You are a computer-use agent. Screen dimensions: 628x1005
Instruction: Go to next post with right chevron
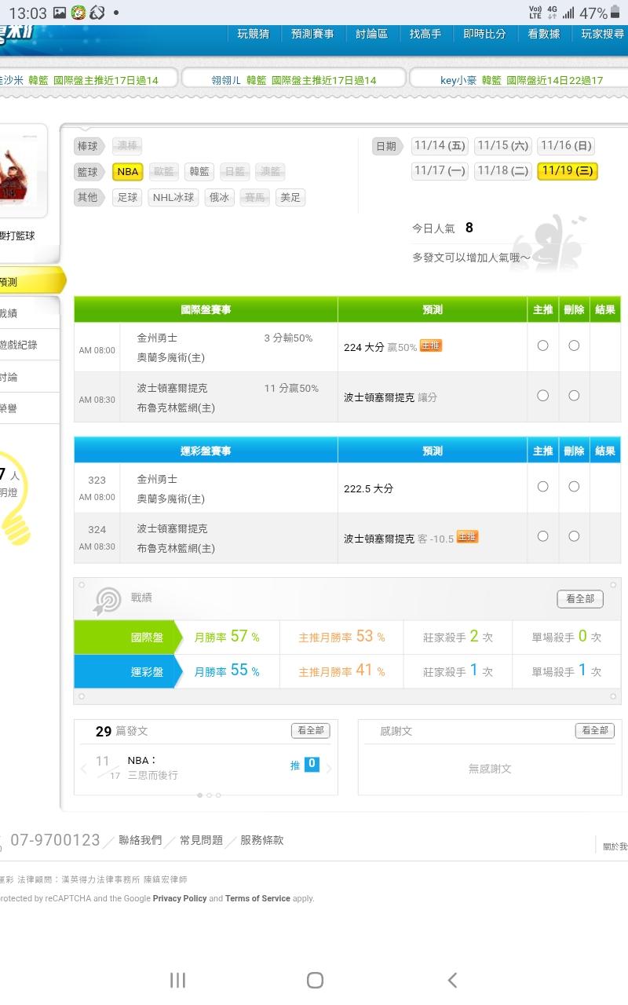click(x=329, y=769)
